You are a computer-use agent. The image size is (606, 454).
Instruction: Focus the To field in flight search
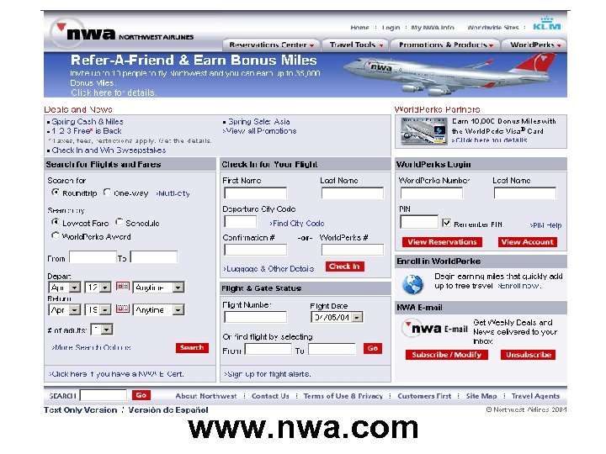(x=154, y=257)
